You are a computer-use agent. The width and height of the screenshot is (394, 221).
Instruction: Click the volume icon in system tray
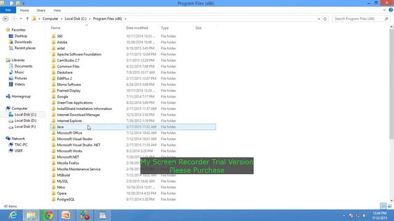coord(364,215)
